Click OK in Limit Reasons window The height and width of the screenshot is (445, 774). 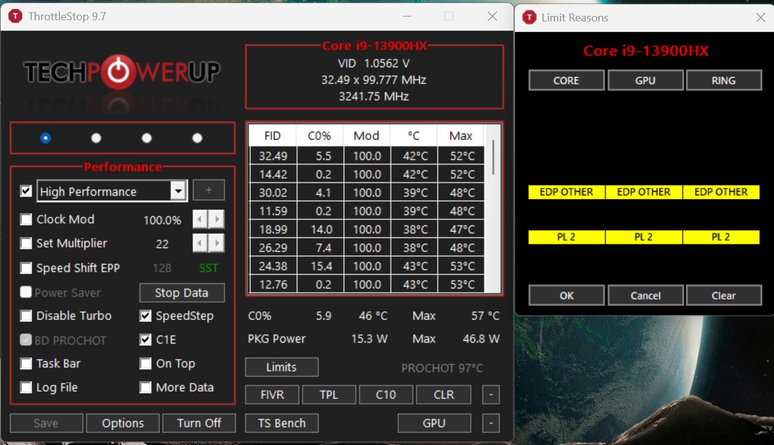[x=566, y=296]
